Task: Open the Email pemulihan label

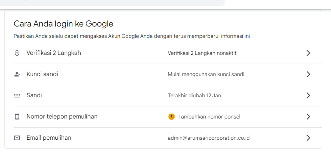Action: click(49, 138)
